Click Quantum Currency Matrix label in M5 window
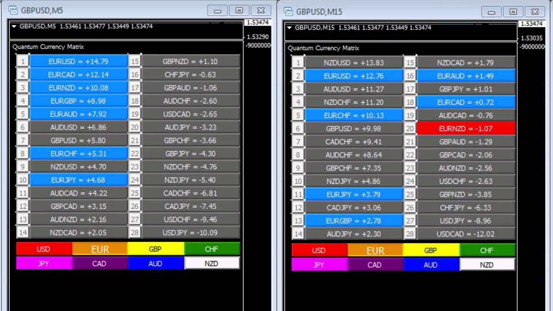The height and width of the screenshot is (311, 553). pos(48,47)
